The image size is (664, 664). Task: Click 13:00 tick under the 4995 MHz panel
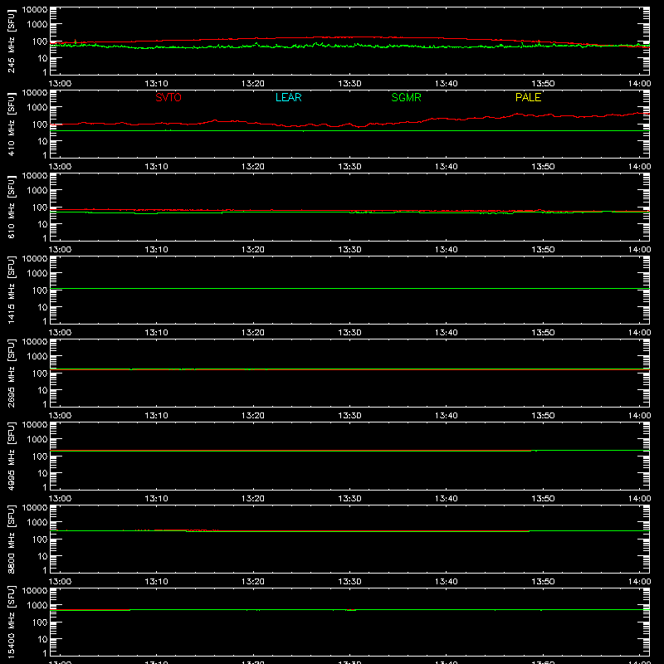pos(60,499)
